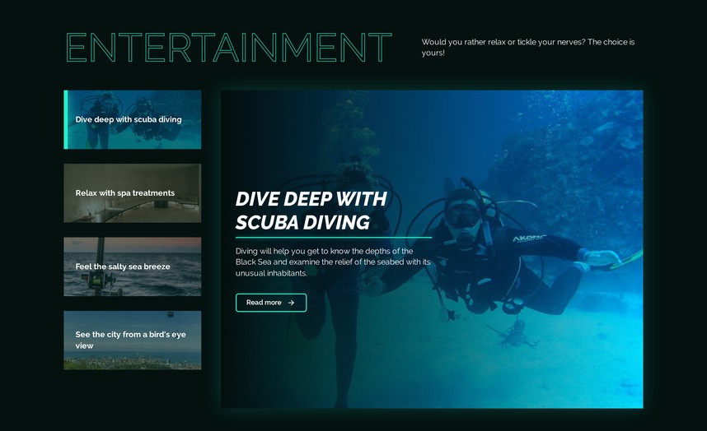Image resolution: width=707 pixels, height=431 pixels.
Task: Select the 'Dive deep with scuba diving' card
Action: tap(133, 119)
